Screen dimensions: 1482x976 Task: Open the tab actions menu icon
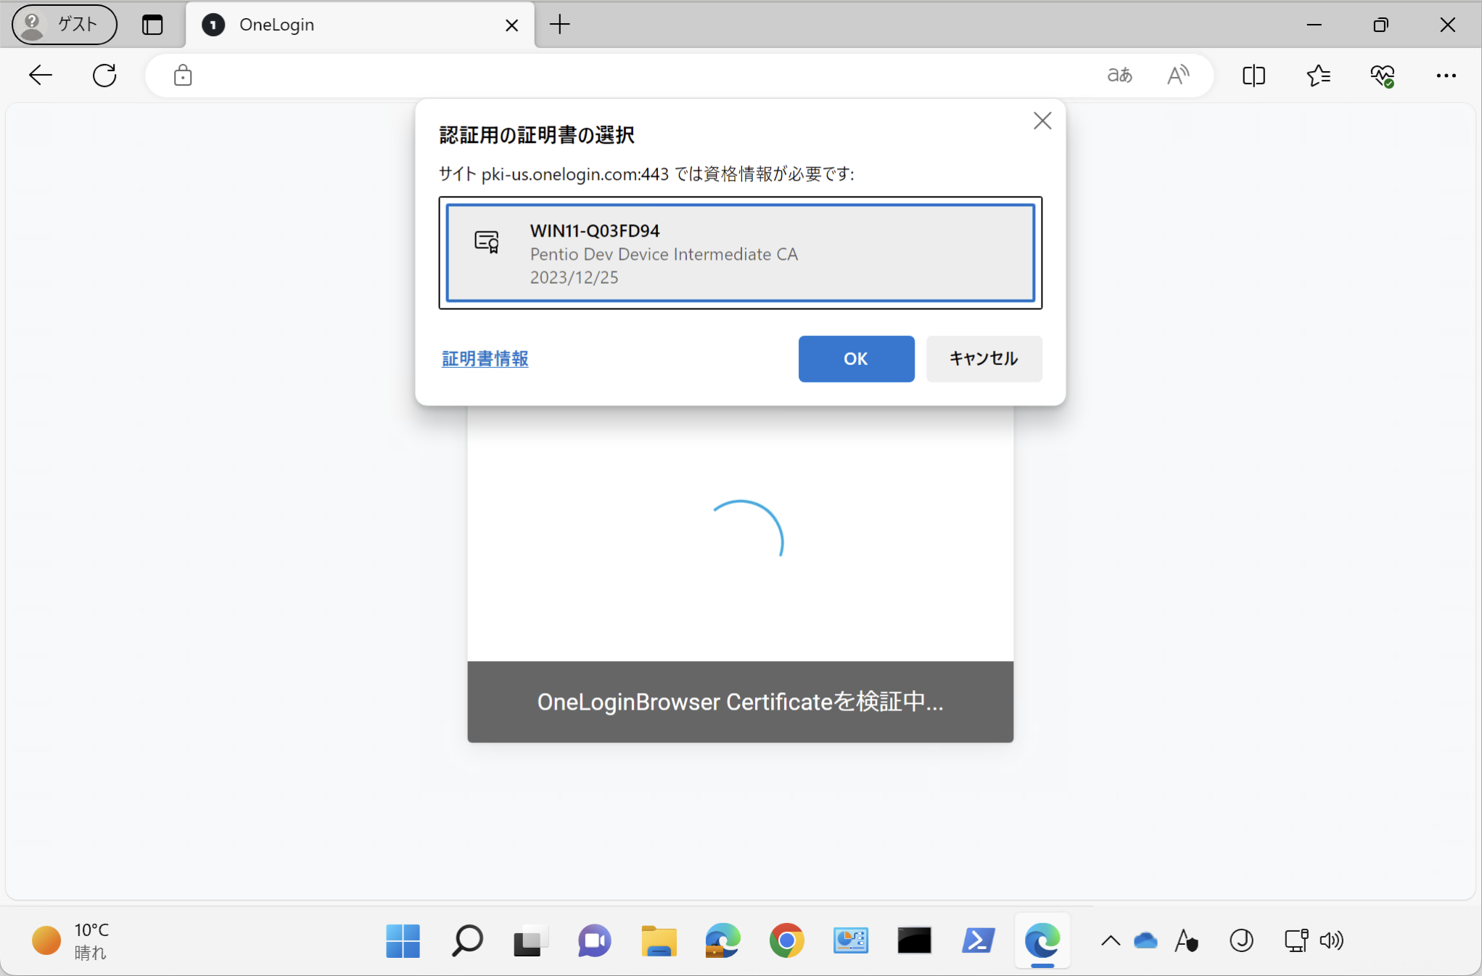[152, 25]
